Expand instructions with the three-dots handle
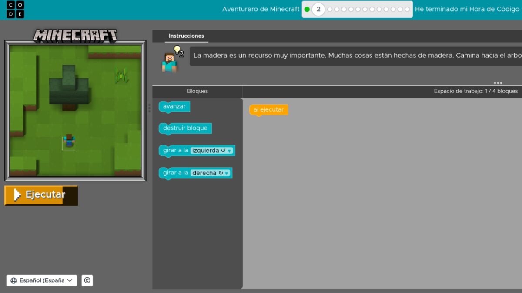The image size is (522, 293). tap(498, 82)
